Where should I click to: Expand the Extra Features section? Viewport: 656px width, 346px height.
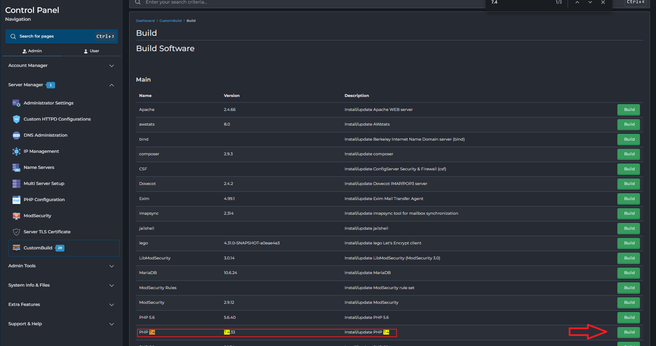pyautogui.click(x=111, y=305)
